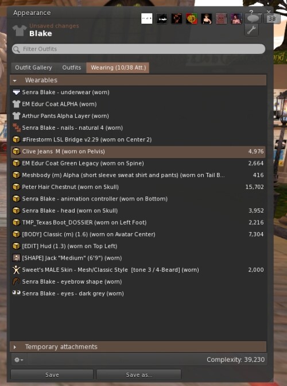The width and height of the screenshot is (287, 386).
Task: Switch to the Outfits tab
Action: [x=71, y=67]
